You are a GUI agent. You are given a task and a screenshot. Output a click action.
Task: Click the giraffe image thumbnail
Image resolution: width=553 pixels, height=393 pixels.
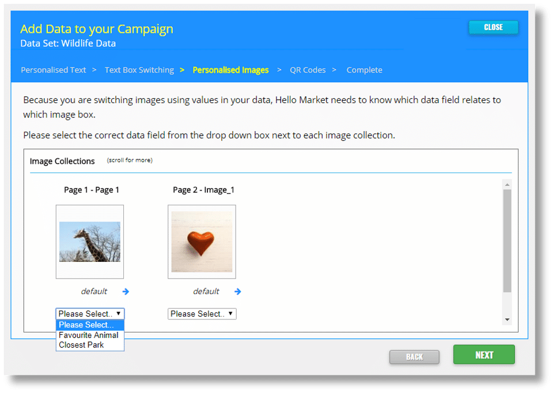point(90,242)
